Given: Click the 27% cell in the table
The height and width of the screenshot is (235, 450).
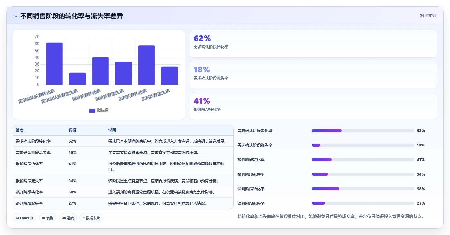Looking at the screenshot, I should pos(72,203).
